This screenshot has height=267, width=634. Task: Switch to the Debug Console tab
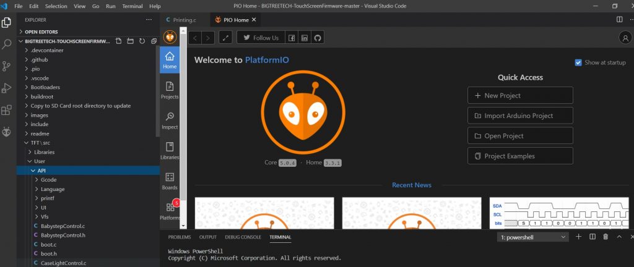tap(243, 237)
